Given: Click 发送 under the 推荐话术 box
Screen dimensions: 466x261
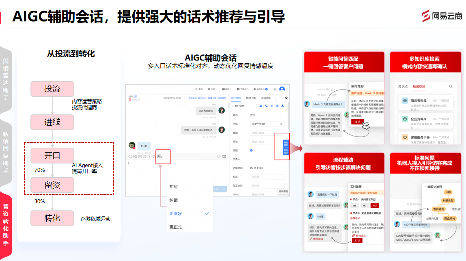Looking at the screenshot, I should pyautogui.click(x=357, y=241).
